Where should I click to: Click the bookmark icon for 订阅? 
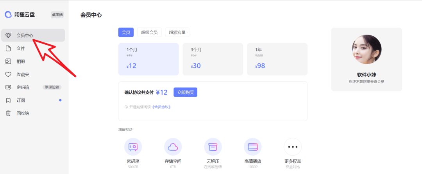click(8, 100)
